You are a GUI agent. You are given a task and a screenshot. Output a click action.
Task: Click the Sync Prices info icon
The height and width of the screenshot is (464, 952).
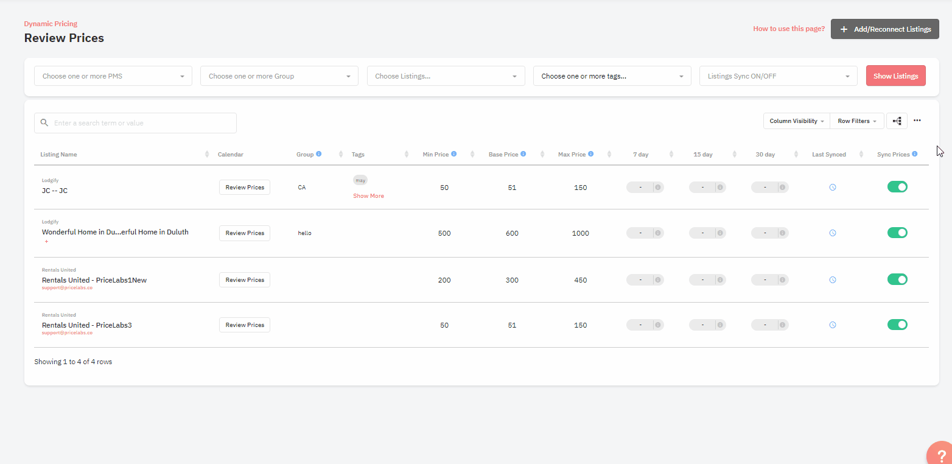914,154
